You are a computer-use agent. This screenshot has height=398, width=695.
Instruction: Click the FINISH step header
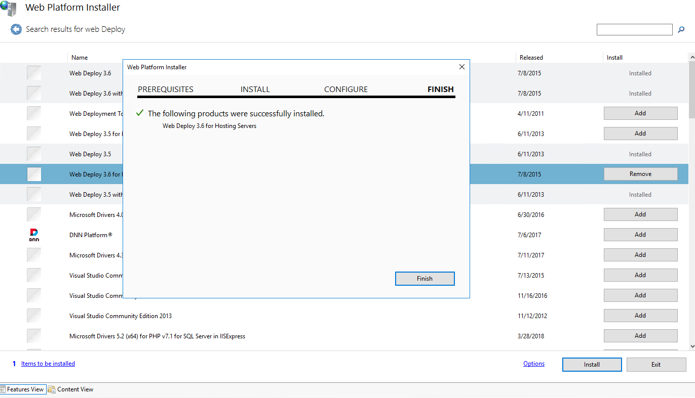[x=441, y=90]
